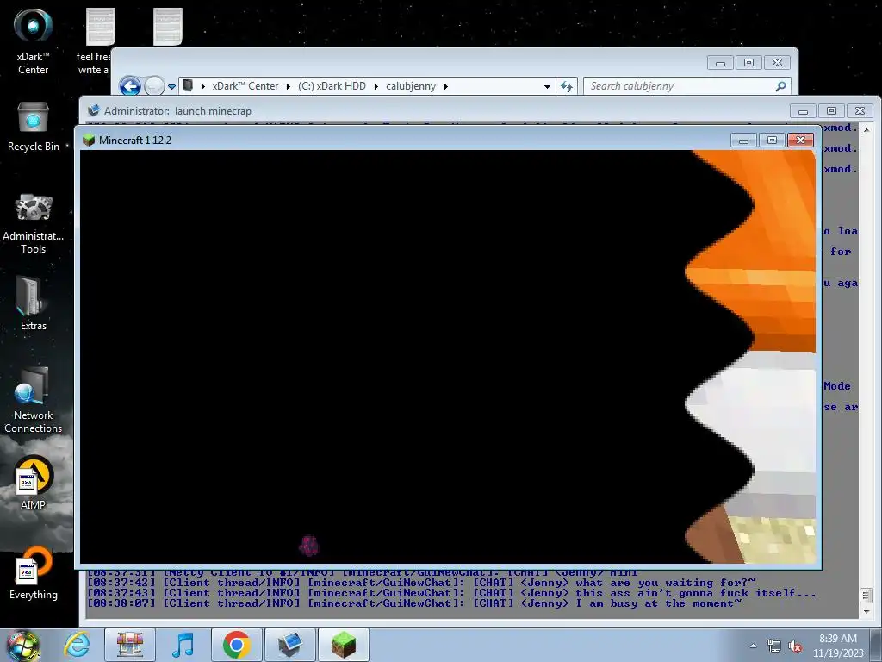Image resolution: width=882 pixels, height=662 pixels.
Task: Click the console scrollbar thumb
Action: [x=866, y=595]
